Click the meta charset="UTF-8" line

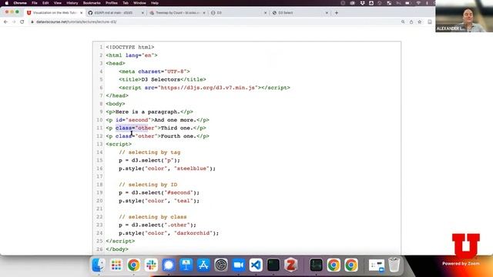pos(154,72)
